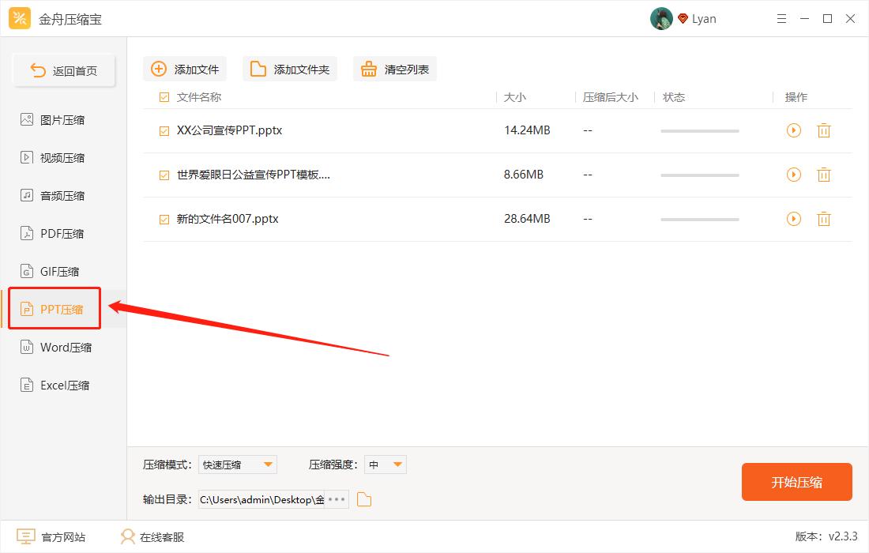Visit the 官方网站 link
This screenshot has height=553, width=869.
point(52,536)
